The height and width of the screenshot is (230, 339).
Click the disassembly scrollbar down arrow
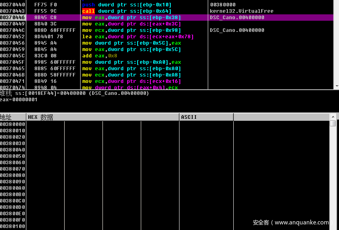[x=336, y=86]
